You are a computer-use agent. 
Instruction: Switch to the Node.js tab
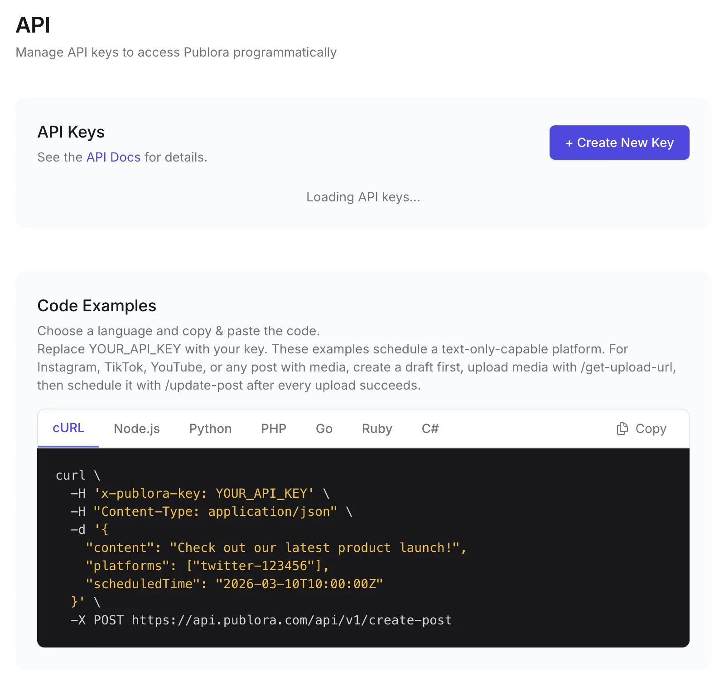click(x=137, y=428)
